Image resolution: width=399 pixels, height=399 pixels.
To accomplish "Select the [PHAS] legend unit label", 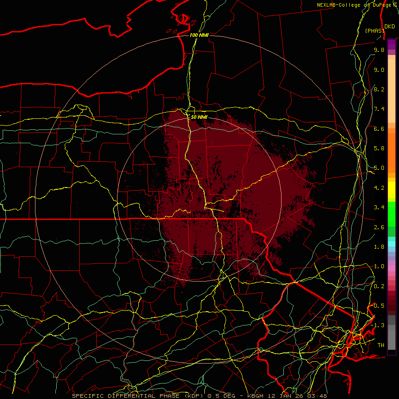I will [x=375, y=31].
